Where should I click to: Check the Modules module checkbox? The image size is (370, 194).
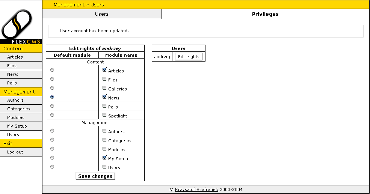pyautogui.click(x=104, y=149)
